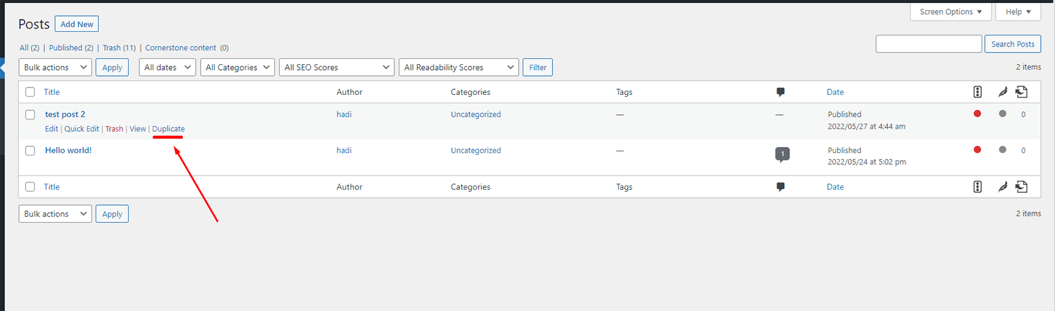Image resolution: width=1055 pixels, height=311 pixels.
Task: Sort by Title in table footer
Action: coord(52,187)
